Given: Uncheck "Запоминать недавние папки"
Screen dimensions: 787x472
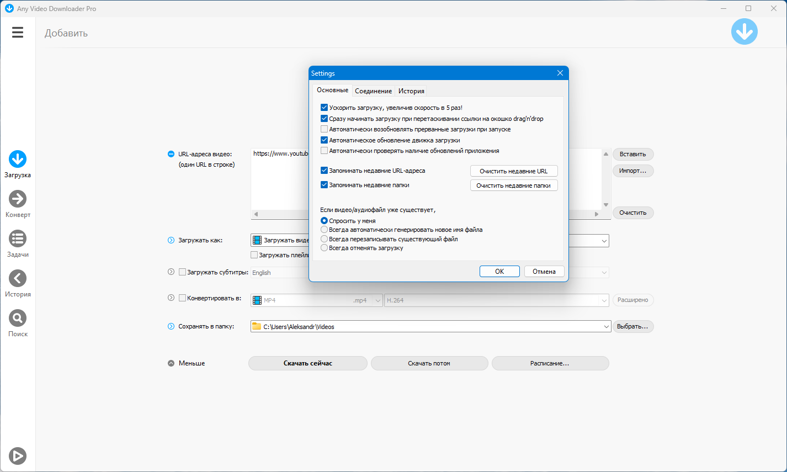Looking at the screenshot, I should coord(325,185).
